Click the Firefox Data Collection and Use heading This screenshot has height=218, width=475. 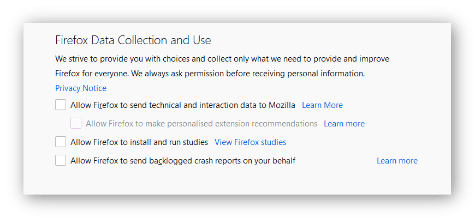click(x=133, y=40)
